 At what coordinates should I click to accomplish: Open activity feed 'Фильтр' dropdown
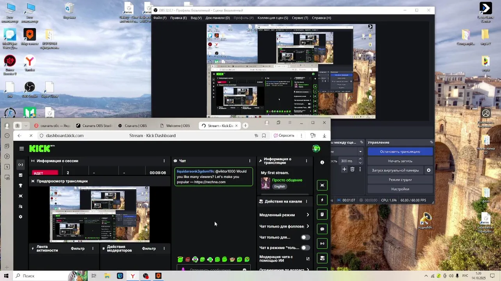78,249
